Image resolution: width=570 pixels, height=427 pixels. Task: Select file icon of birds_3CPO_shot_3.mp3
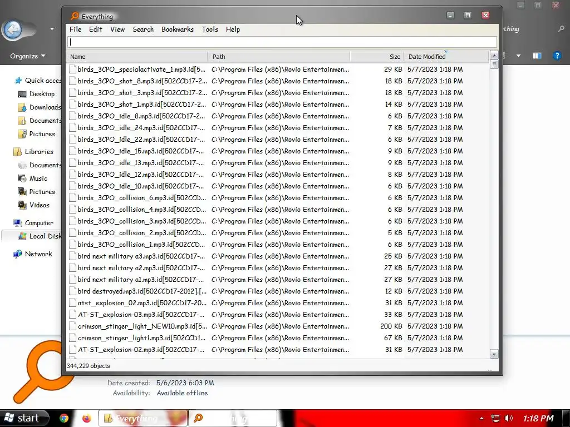point(72,93)
